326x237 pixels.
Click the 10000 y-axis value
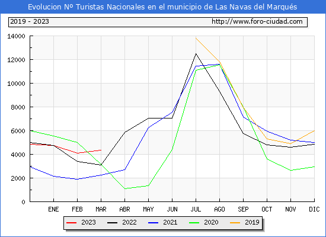tap(16, 84)
